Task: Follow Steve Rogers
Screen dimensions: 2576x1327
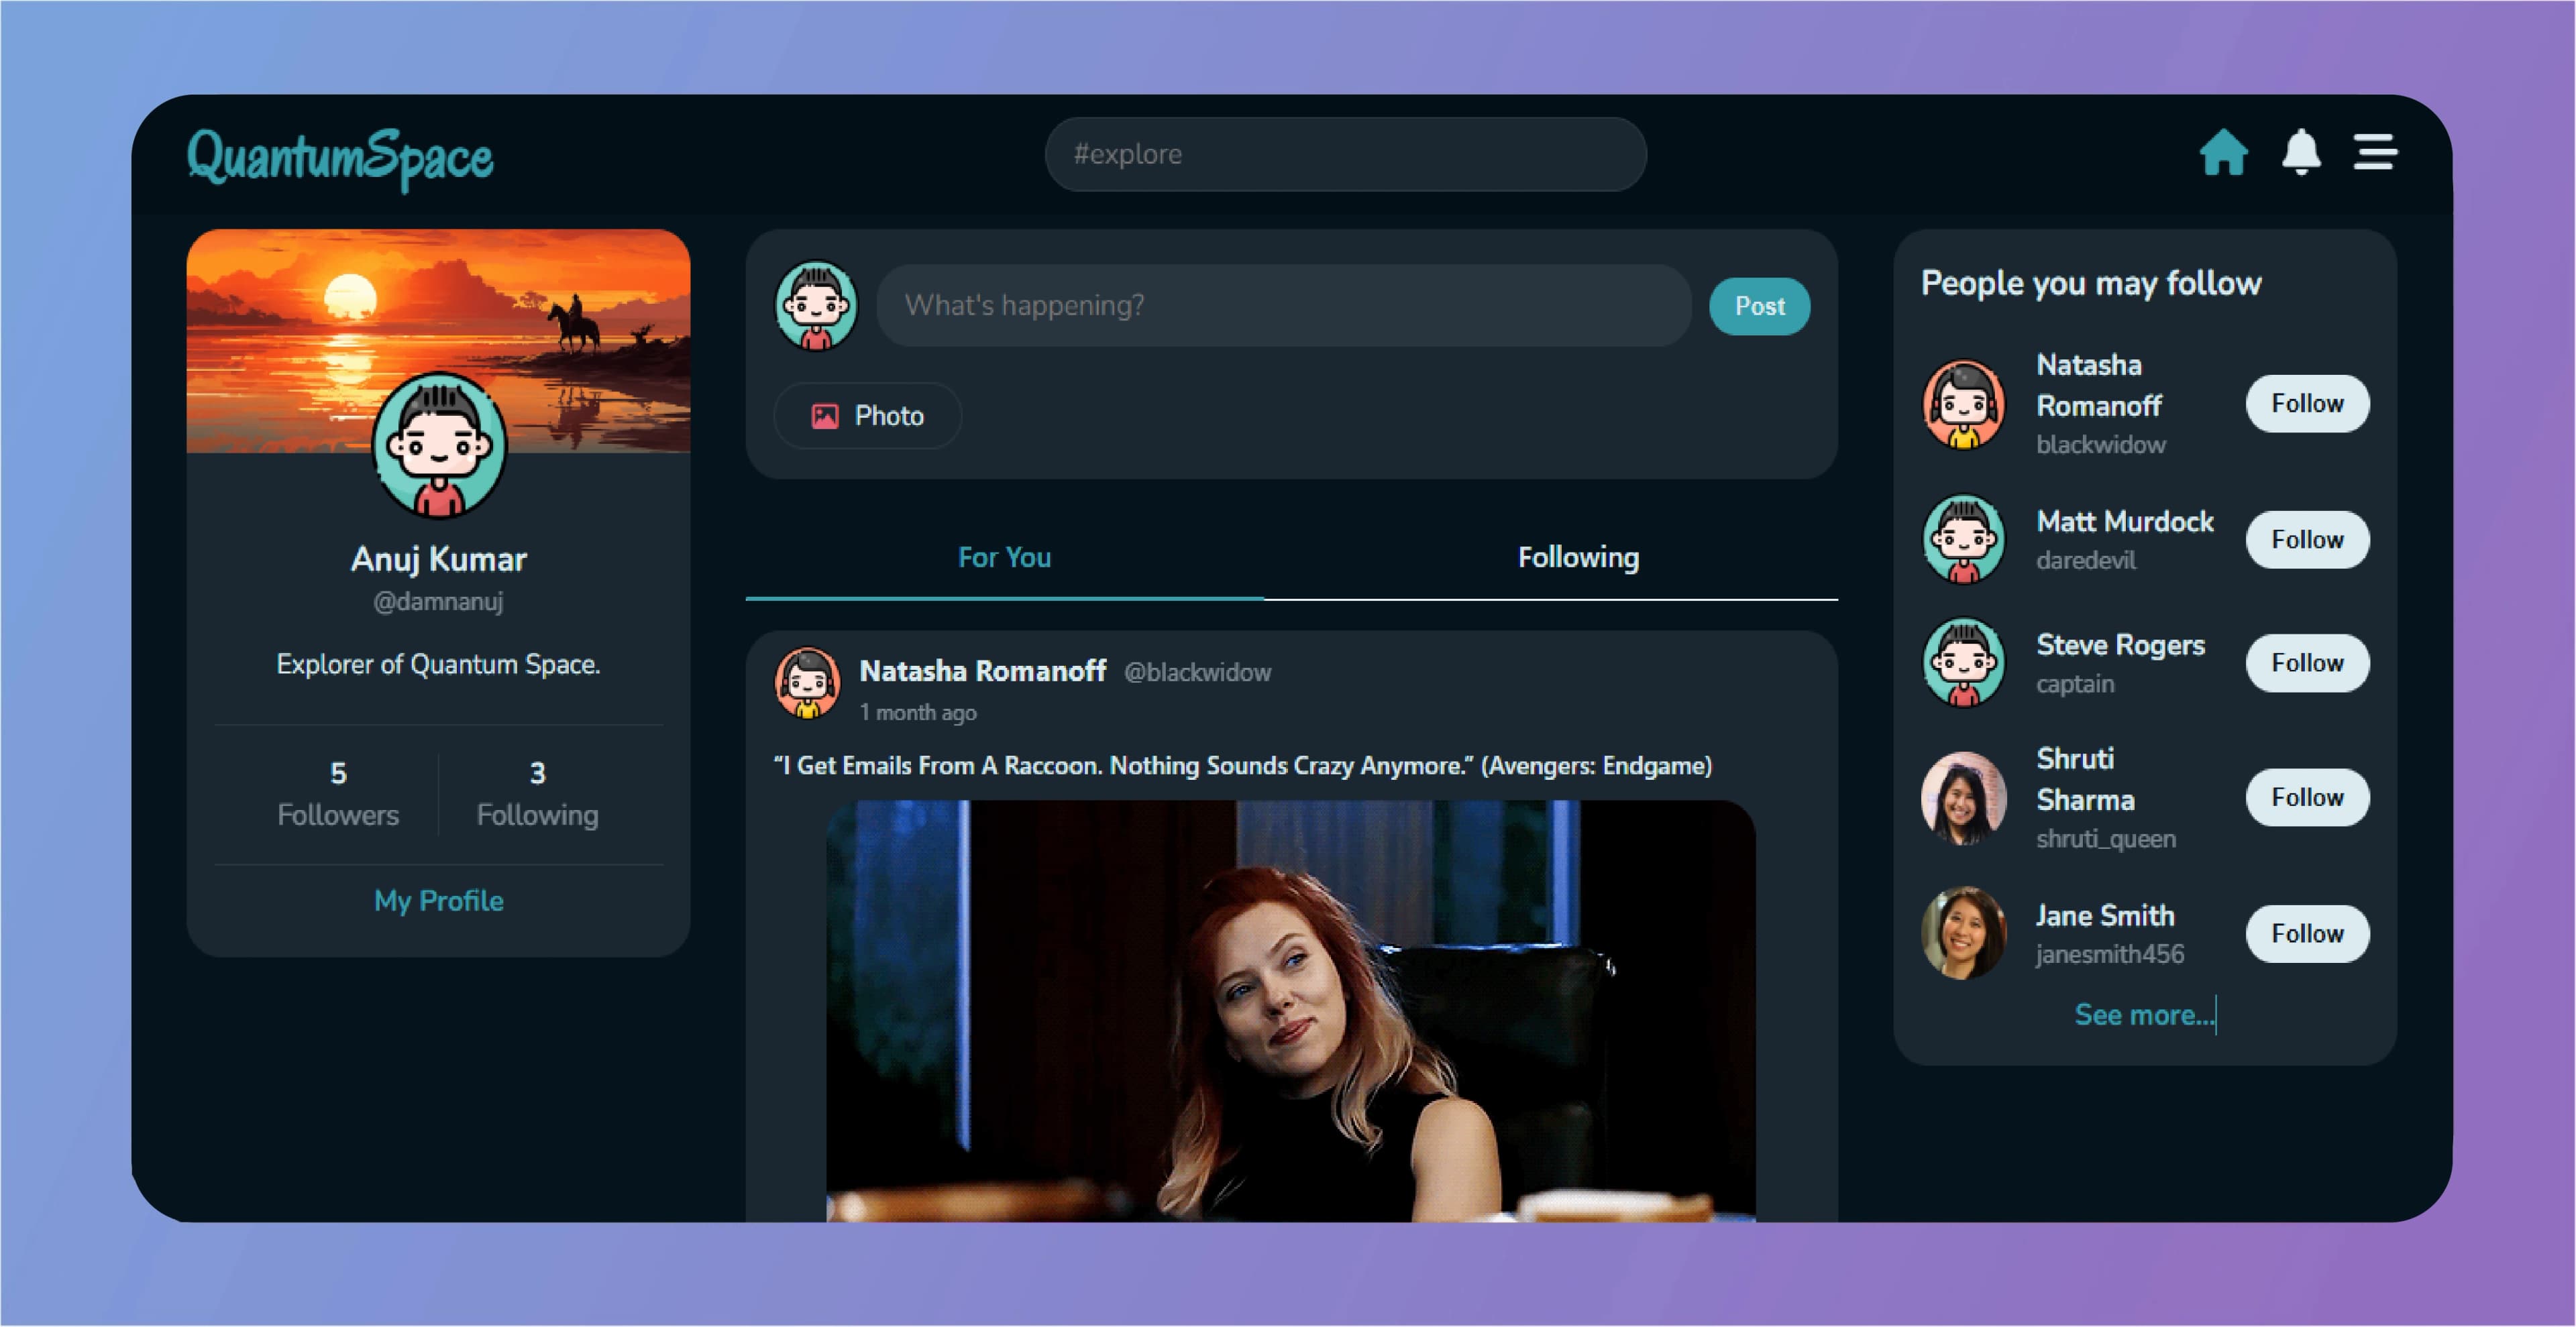Action: (x=2307, y=662)
